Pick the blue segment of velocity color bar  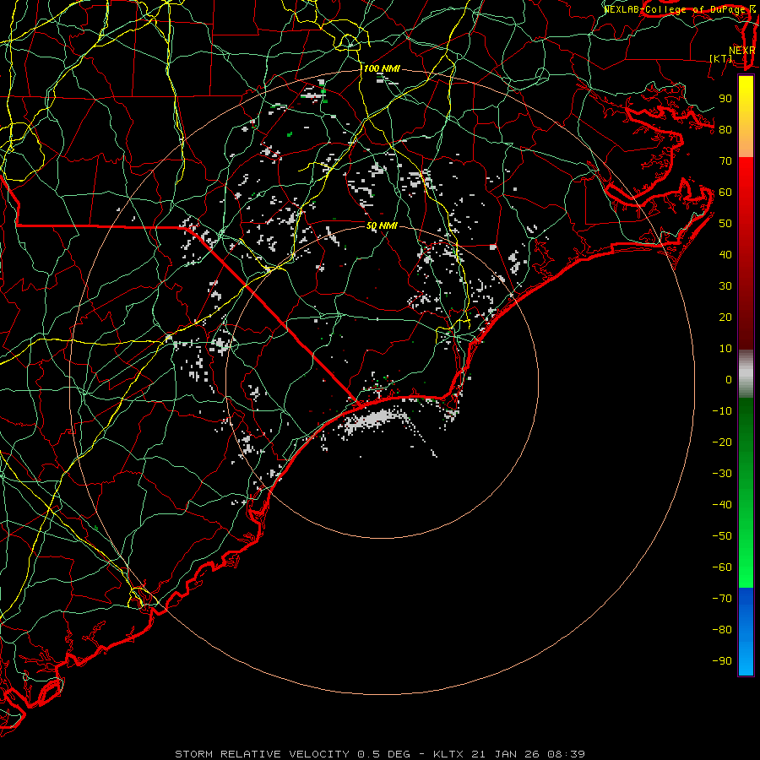tap(746, 632)
